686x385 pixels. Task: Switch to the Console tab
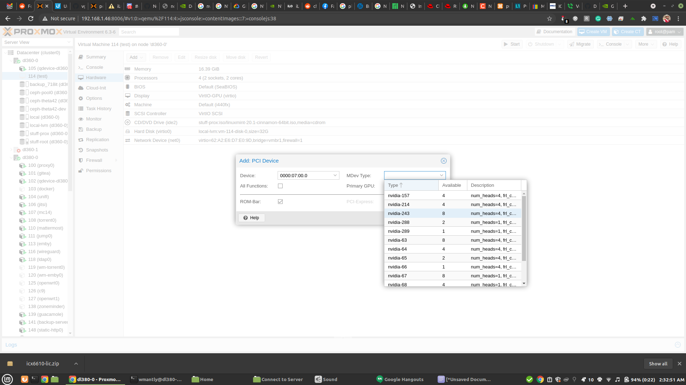coord(94,67)
